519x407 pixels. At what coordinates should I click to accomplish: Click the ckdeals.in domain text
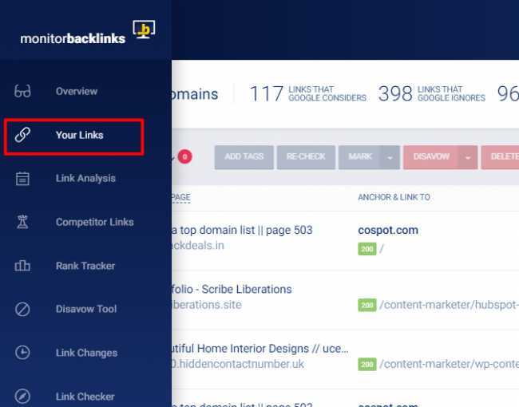tap(198, 246)
